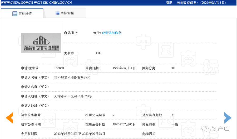Select registration number 138850
Image resolution: width=237 pixels, height=139 pixels.
(59, 68)
